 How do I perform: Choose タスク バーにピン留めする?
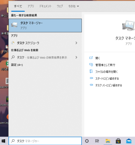click(109, 85)
